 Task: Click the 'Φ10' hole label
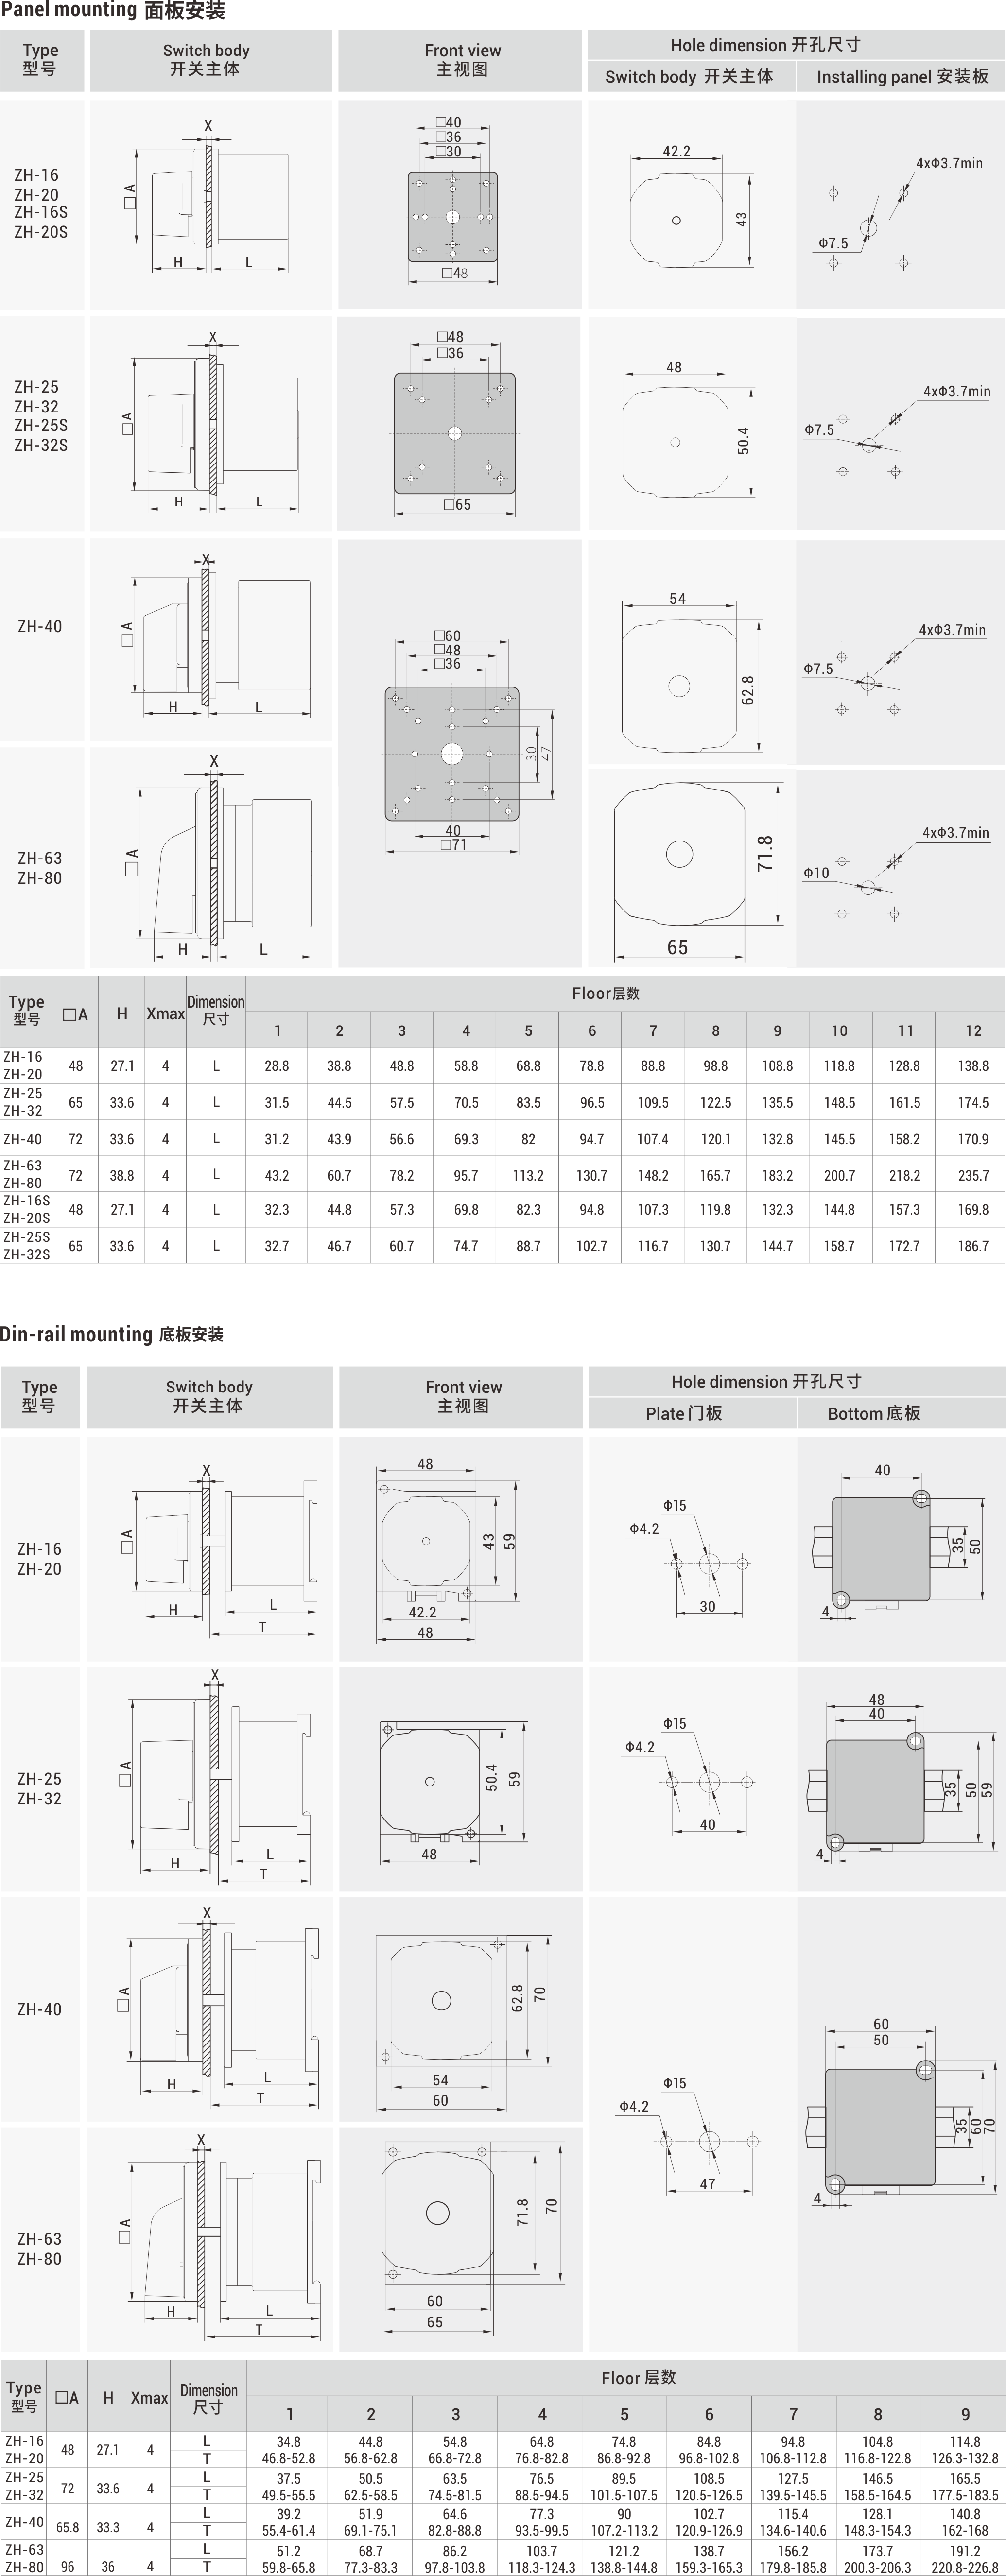pyautogui.click(x=816, y=873)
